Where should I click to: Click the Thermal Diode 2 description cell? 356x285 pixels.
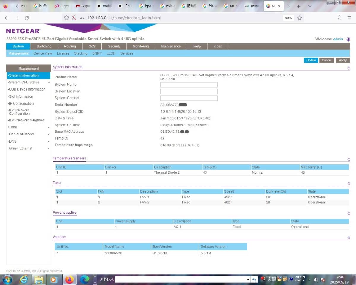(x=167, y=172)
